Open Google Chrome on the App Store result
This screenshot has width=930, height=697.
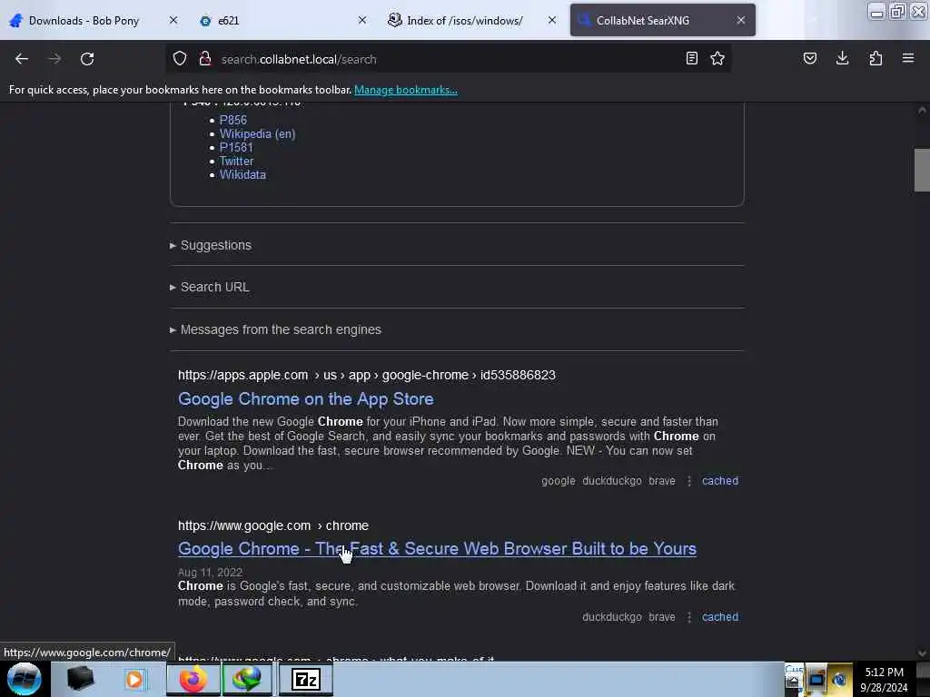click(x=306, y=399)
